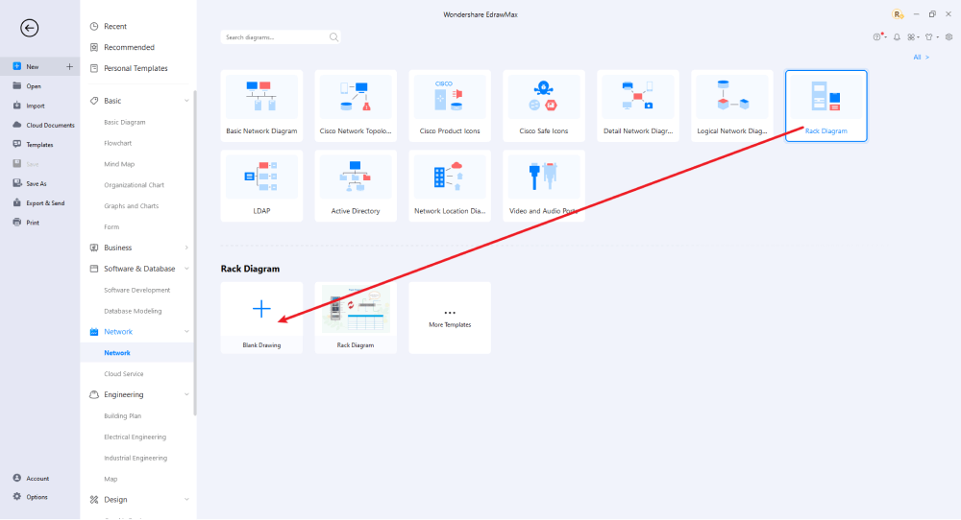Click the Open folder icon
This screenshot has height=520, width=961.
17,86
